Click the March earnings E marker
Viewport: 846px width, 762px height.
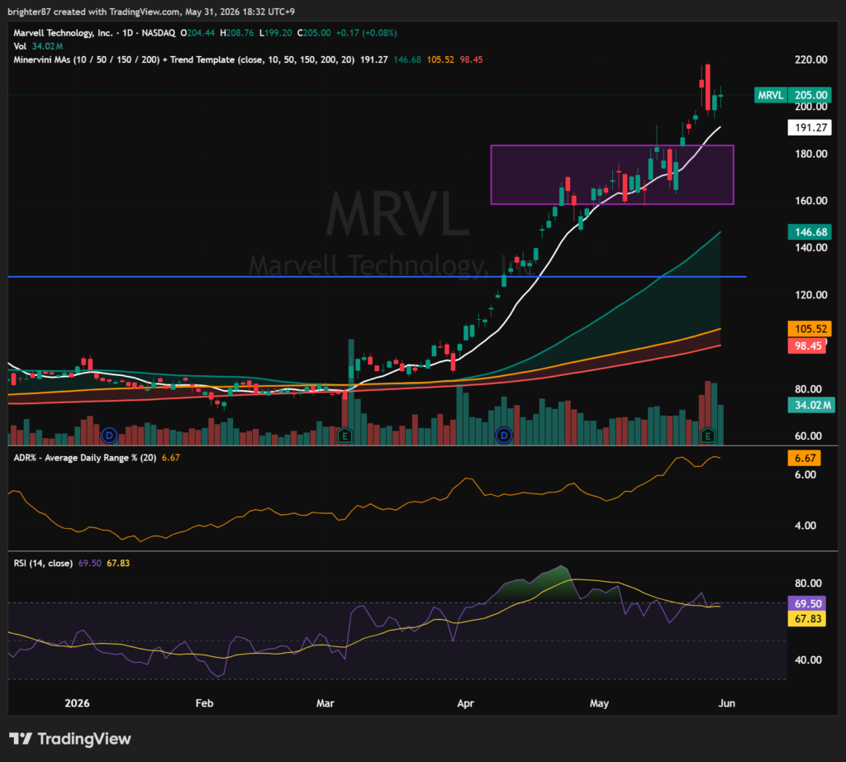point(345,435)
